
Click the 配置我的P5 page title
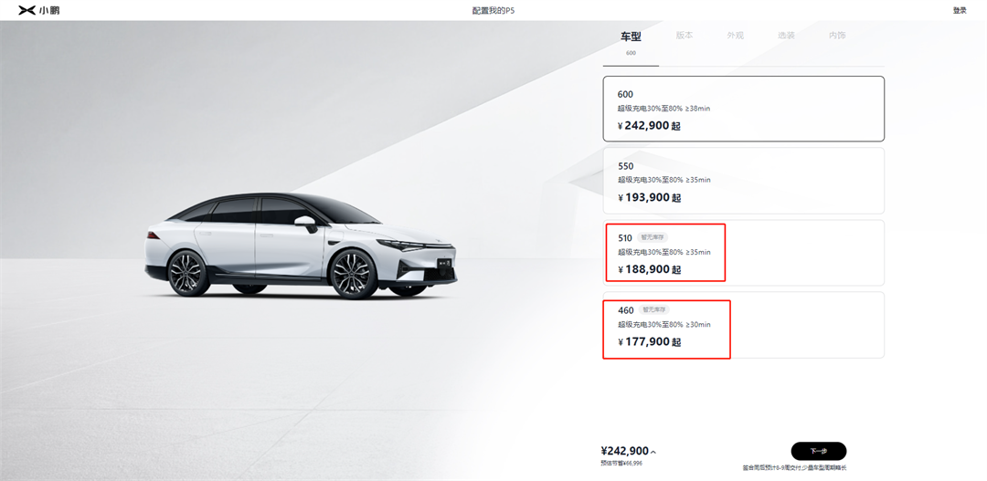[493, 11]
